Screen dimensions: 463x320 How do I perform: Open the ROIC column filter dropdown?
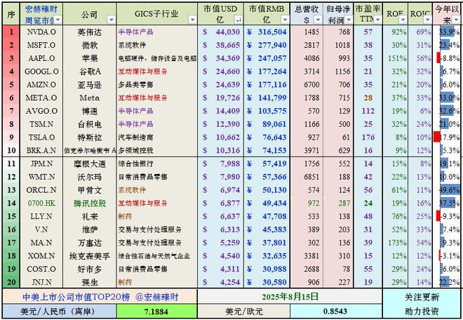click(427, 20)
